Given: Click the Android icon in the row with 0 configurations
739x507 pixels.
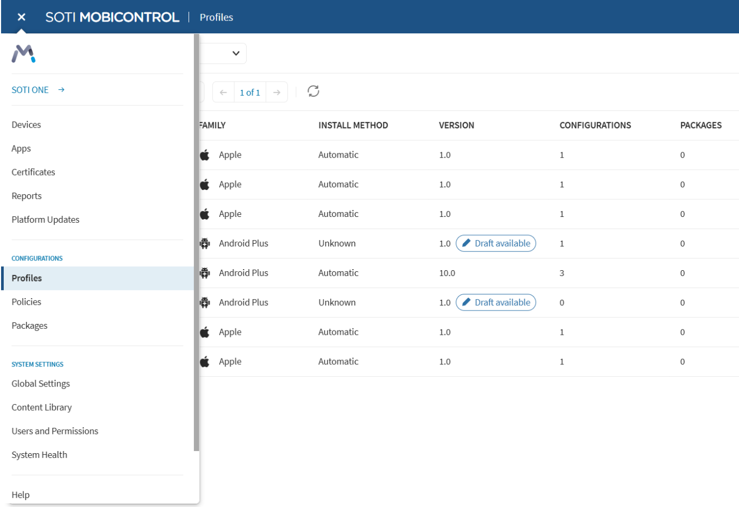Looking at the screenshot, I should [x=205, y=302].
